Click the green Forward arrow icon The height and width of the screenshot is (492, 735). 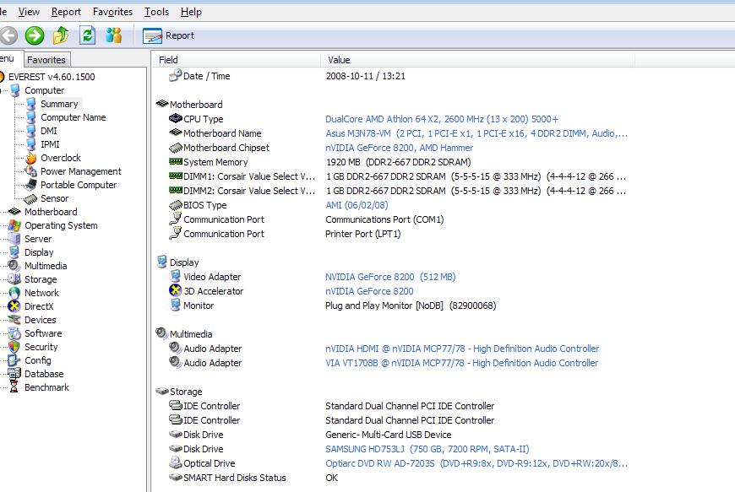[35, 35]
